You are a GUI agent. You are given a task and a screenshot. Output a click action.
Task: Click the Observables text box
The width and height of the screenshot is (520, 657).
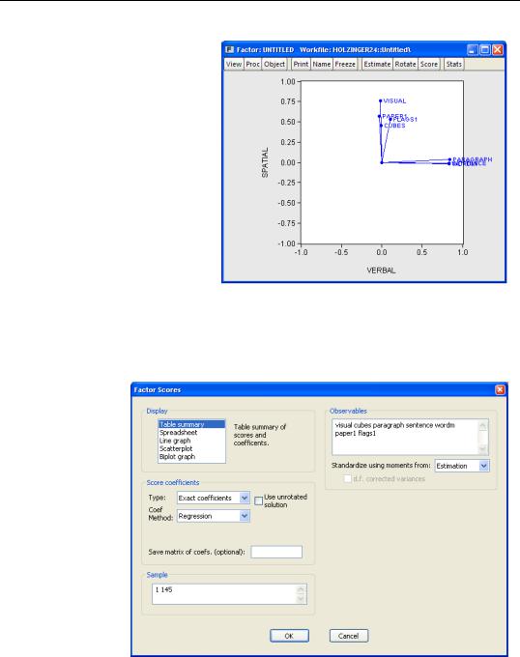(x=410, y=437)
